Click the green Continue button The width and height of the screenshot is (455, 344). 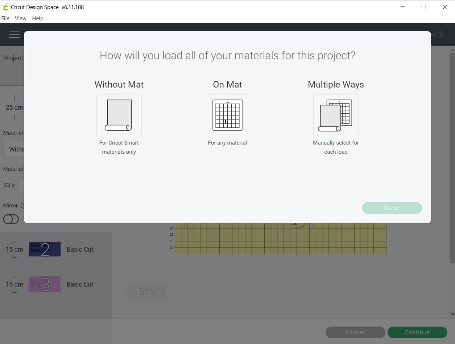coord(417,332)
